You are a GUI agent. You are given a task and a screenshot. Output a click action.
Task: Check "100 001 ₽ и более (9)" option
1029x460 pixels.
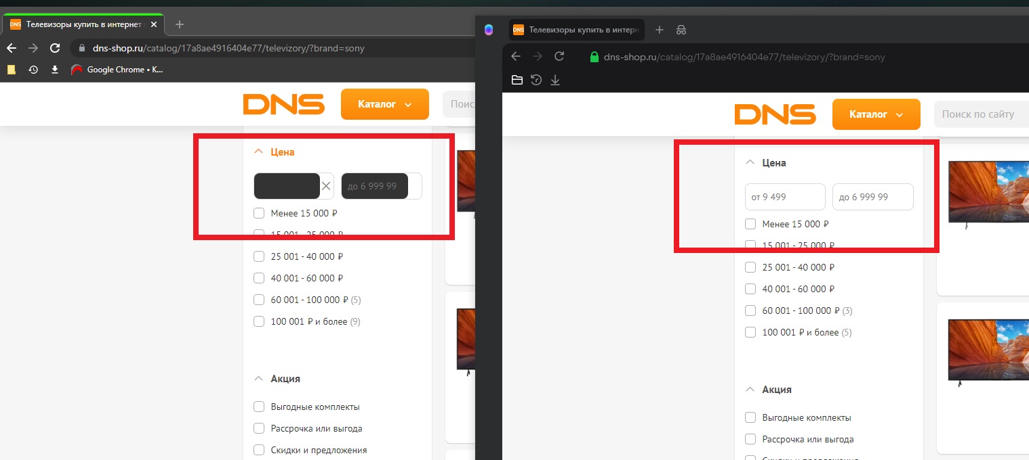pos(259,321)
